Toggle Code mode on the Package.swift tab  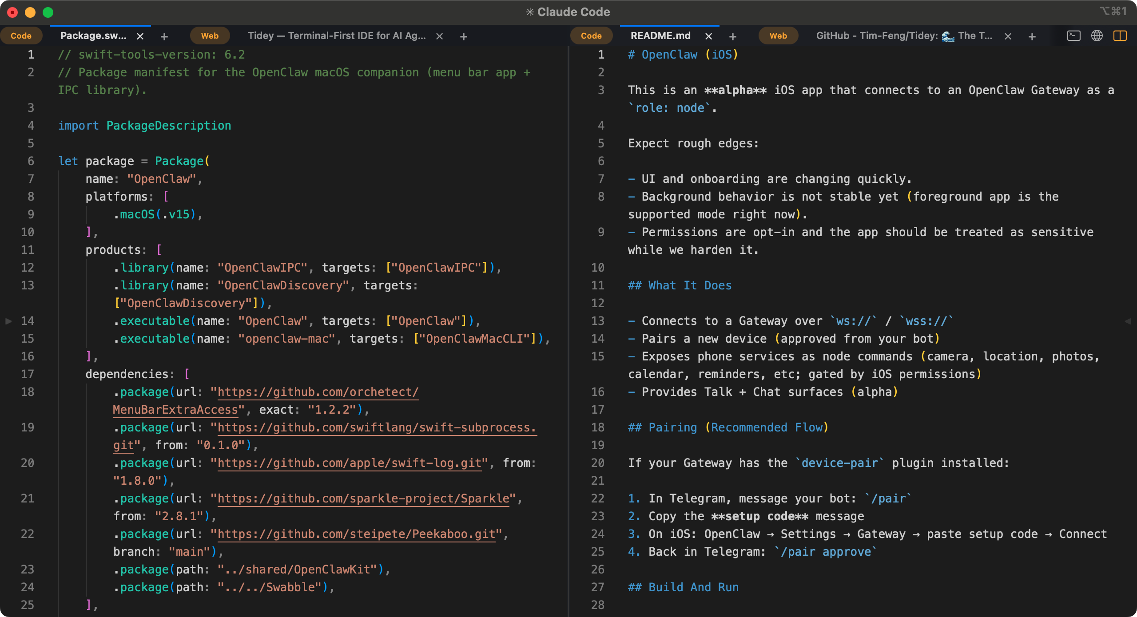(x=21, y=36)
